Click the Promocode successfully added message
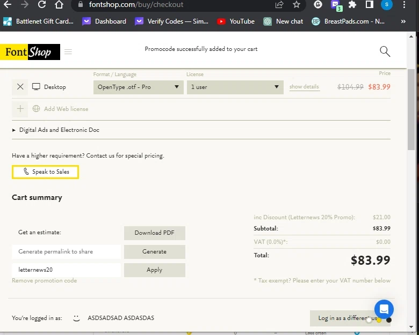 coord(201,49)
